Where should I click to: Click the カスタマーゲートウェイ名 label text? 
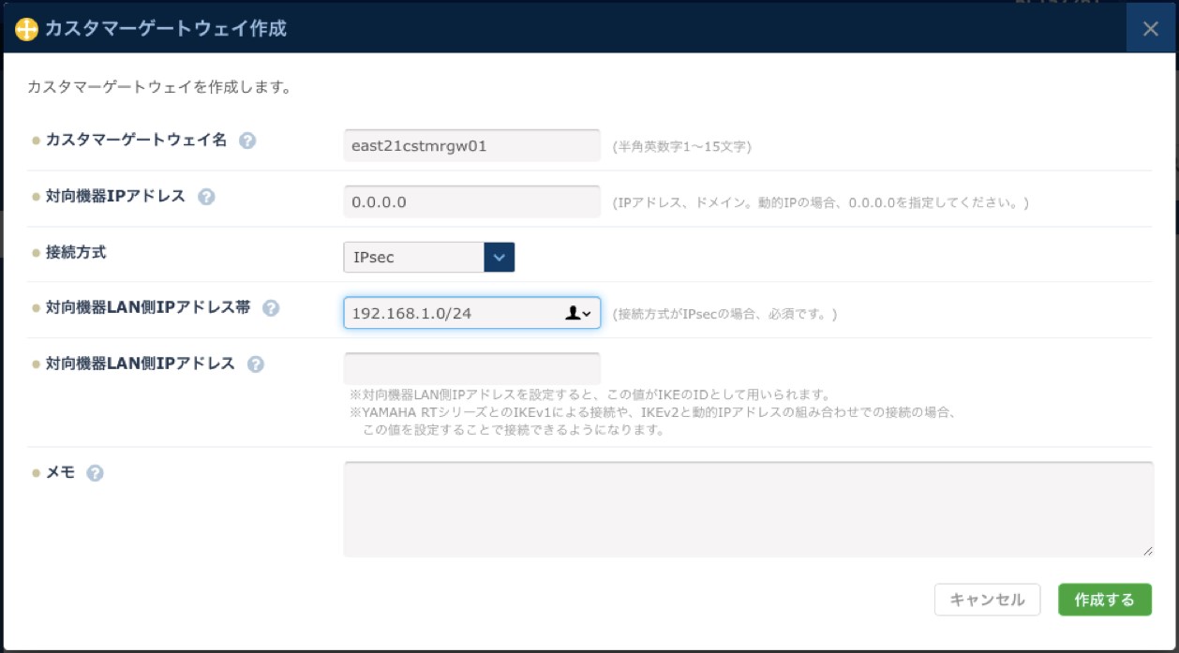click(136, 140)
